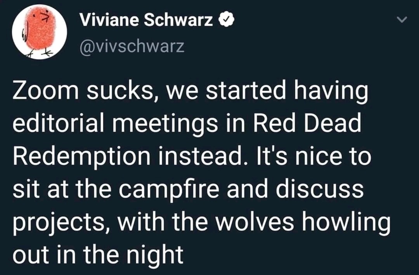
Task: Click the red bird drawing in avatar
Action: tap(40, 31)
